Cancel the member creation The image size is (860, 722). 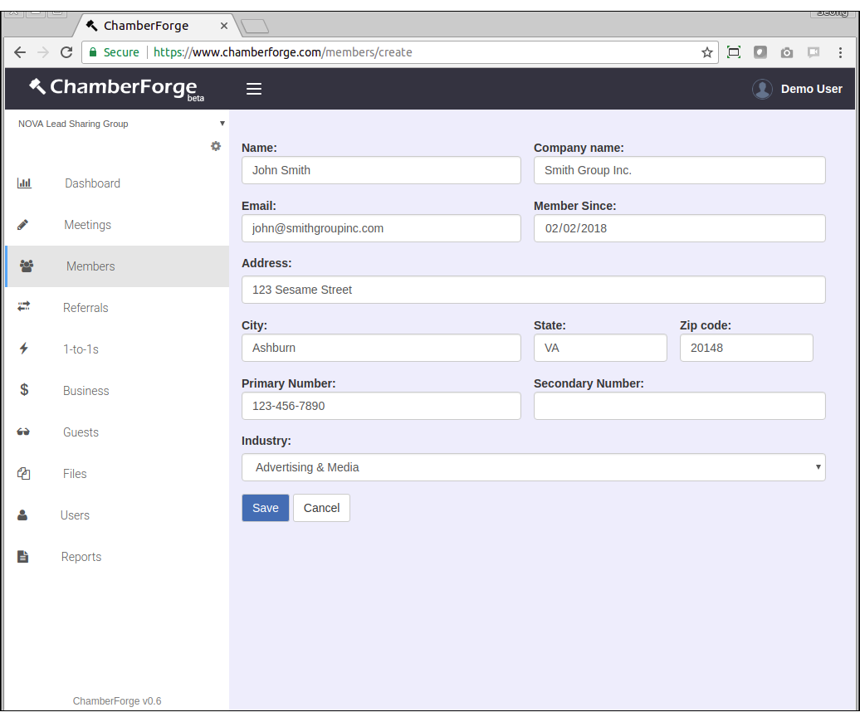point(321,508)
